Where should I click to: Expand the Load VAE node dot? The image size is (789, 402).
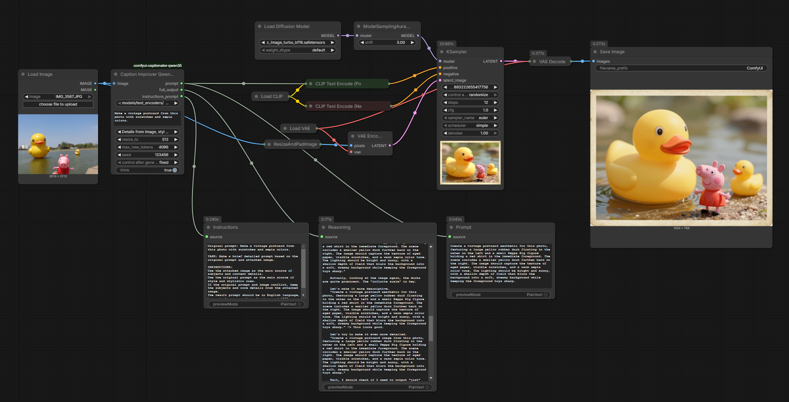pos(285,129)
